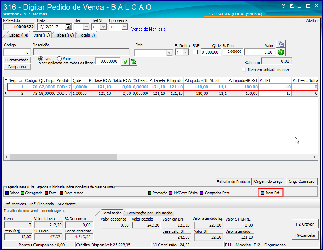Open the calendar date picker icon

[x=68, y=27]
